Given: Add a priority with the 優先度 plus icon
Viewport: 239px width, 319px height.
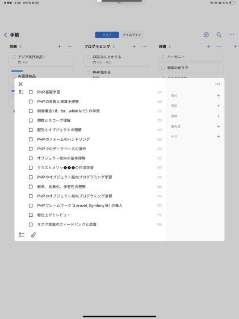Looking at the screenshot, I should click(219, 127).
